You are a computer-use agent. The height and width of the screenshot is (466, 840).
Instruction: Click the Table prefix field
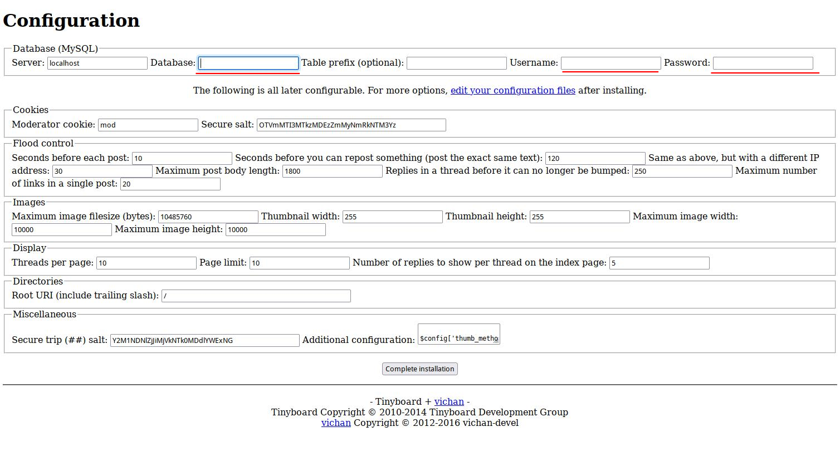[457, 63]
